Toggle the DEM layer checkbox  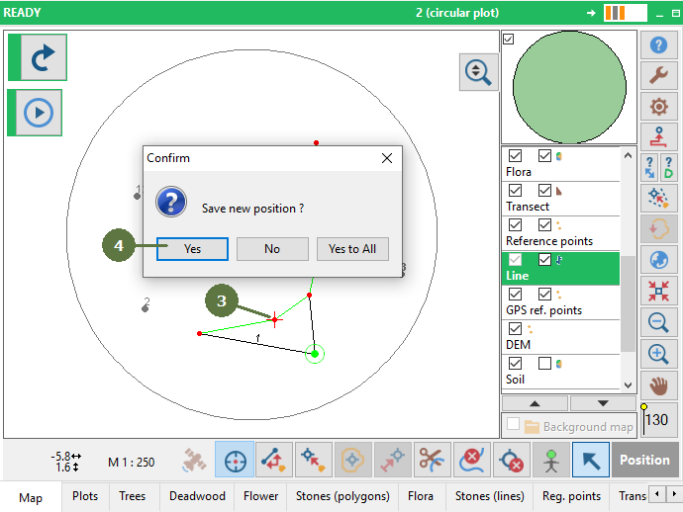[x=516, y=328]
